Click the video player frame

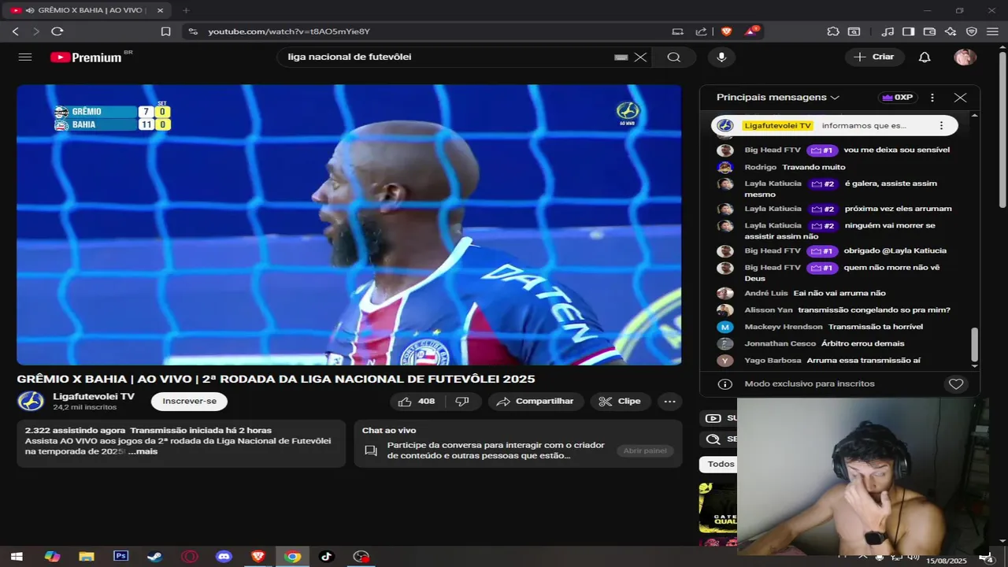pyautogui.click(x=349, y=224)
